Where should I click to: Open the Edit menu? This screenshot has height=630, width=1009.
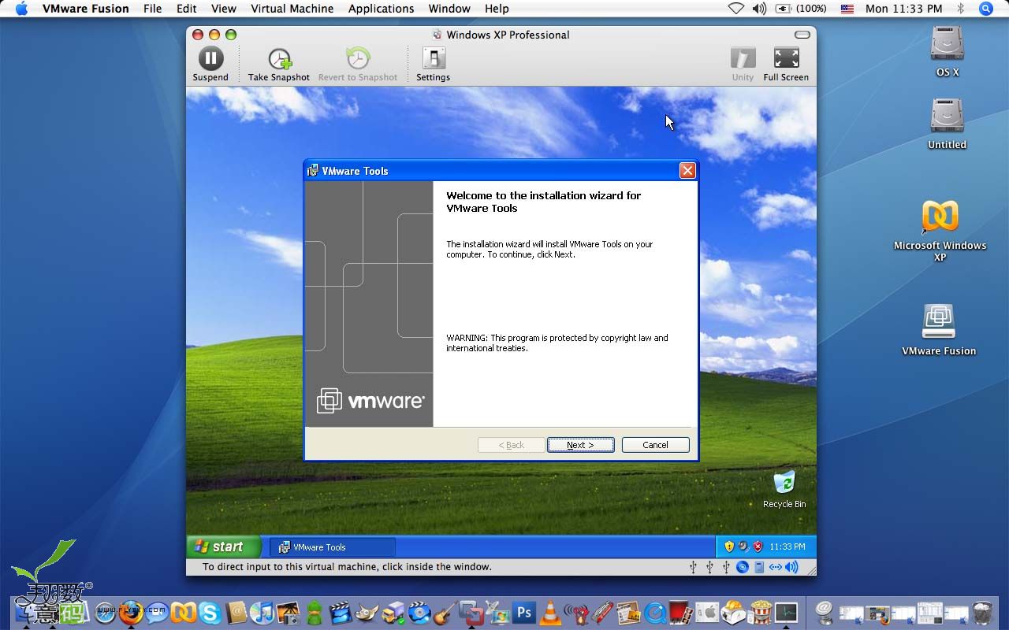coord(187,9)
